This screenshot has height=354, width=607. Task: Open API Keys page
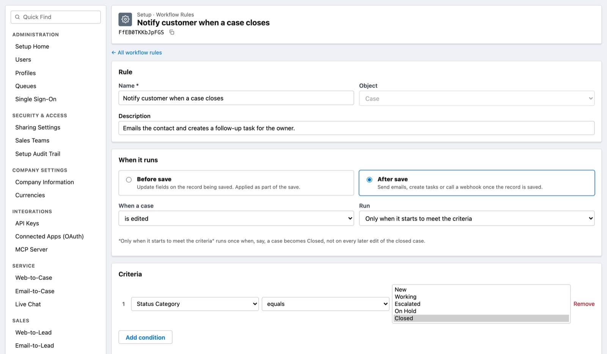click(x=27, y=223)
